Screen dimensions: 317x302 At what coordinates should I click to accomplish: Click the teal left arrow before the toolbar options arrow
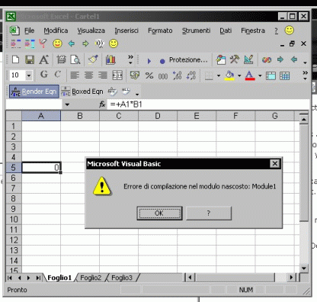click(x=294, y=59)
